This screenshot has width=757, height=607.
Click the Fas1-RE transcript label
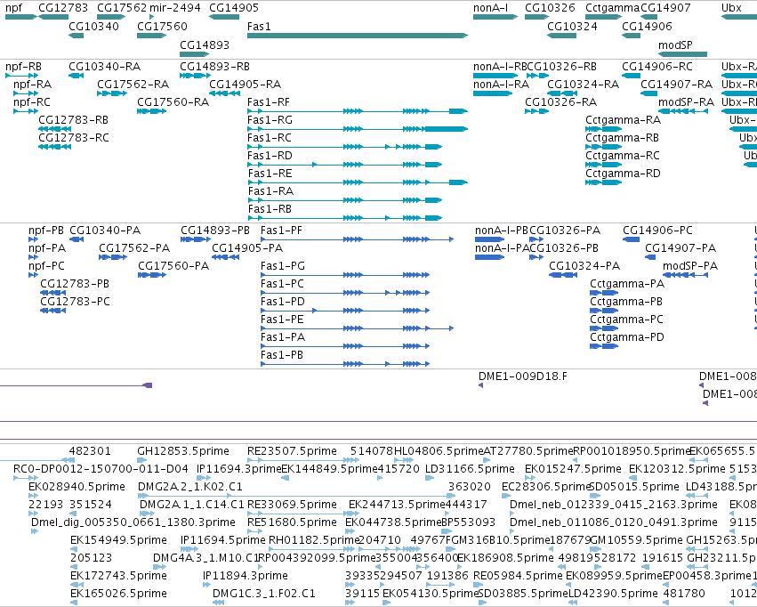(x=270, y=174)
